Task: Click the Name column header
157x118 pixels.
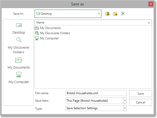Action: click(93, 23)
